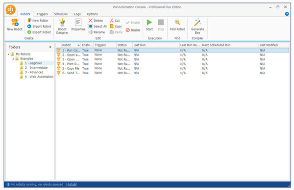Click the New Folder ribbon button
Viewport: 294px width, 190px height.
point(38,21)
